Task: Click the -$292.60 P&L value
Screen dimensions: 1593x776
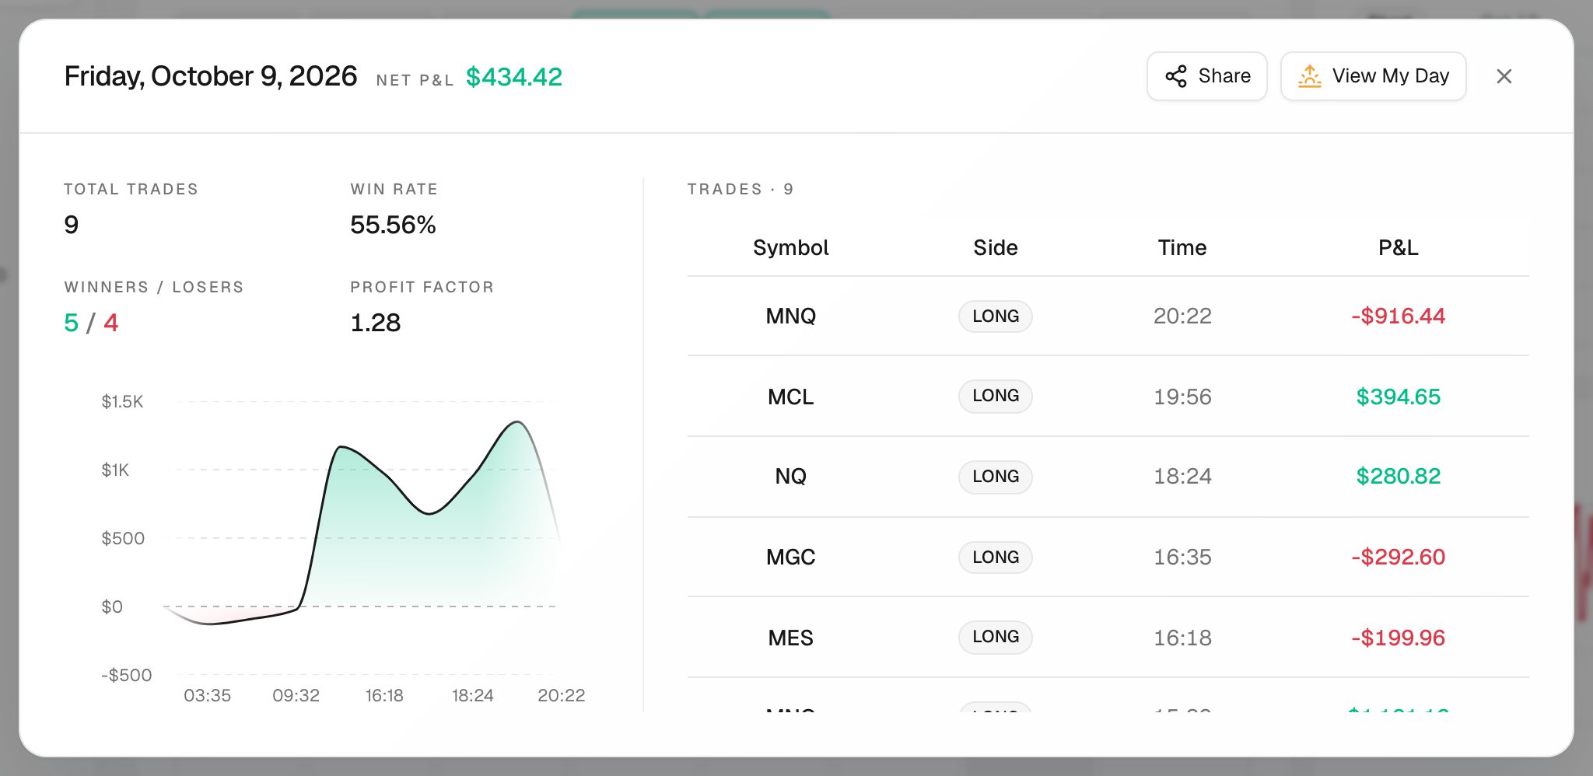Action: click(x=1398, y=557)
